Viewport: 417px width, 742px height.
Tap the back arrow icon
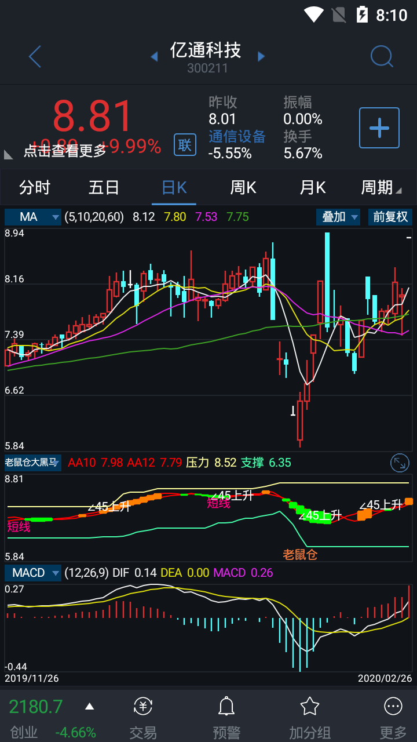coord(35,57)
